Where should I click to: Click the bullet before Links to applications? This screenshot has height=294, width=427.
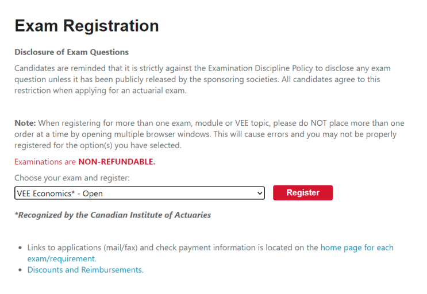click(x=20, y=247)
